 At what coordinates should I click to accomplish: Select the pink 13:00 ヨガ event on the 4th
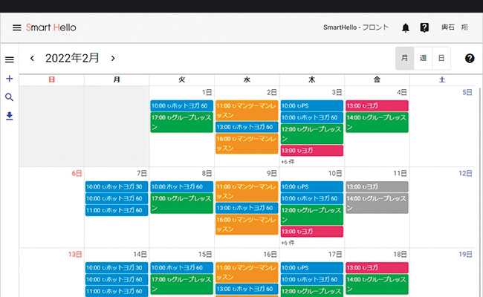coord(376,106)
